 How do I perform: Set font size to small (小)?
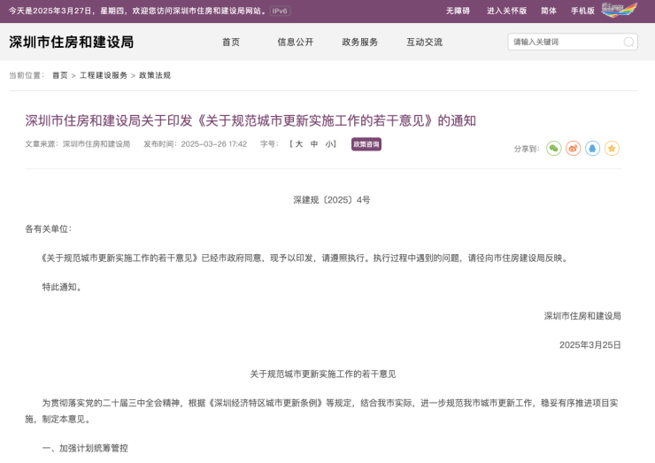[329, 143]
